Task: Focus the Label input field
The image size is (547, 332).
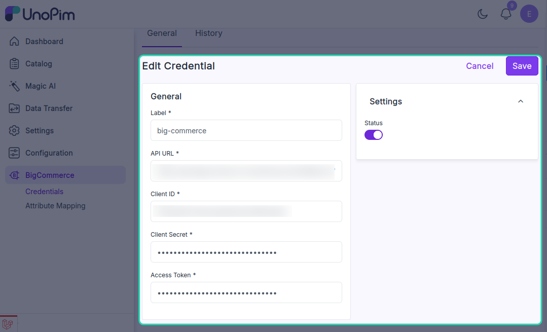Action: 246,130
